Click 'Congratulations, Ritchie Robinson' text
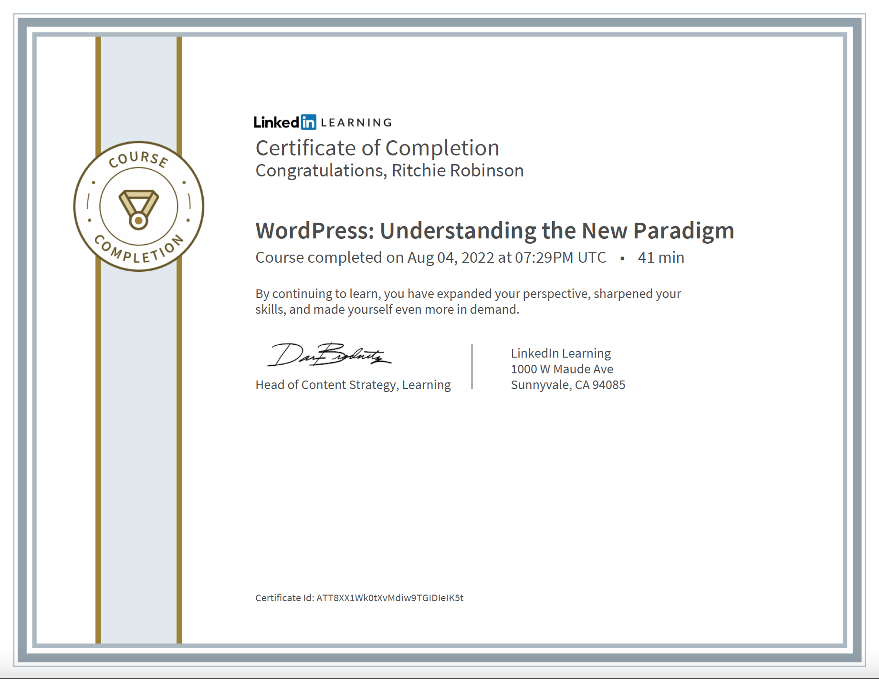Viewport: 879px width, 679px height. coord(389,171)
